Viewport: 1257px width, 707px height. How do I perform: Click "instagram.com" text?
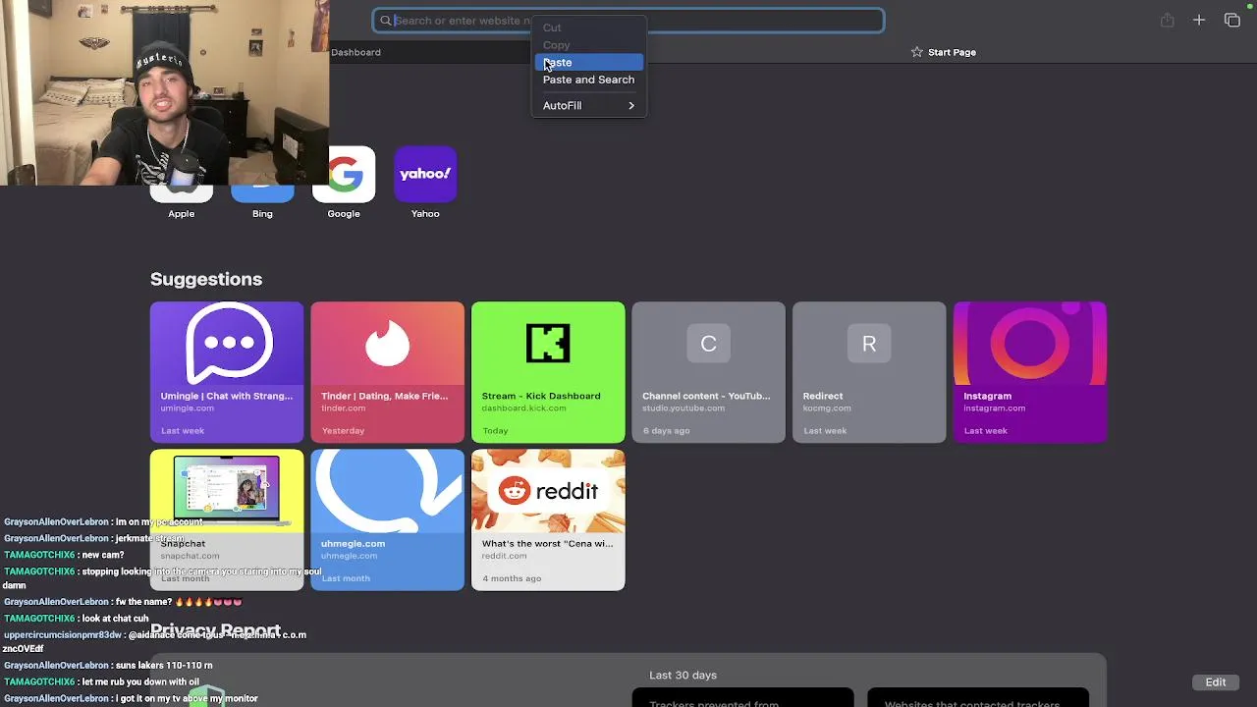click(994, 408)
